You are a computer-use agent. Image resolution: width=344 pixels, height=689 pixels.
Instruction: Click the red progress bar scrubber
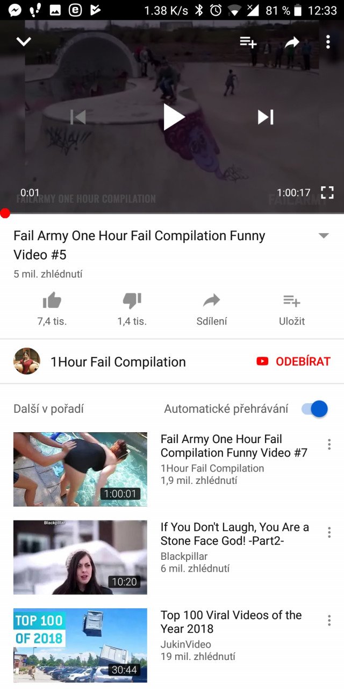5,213
